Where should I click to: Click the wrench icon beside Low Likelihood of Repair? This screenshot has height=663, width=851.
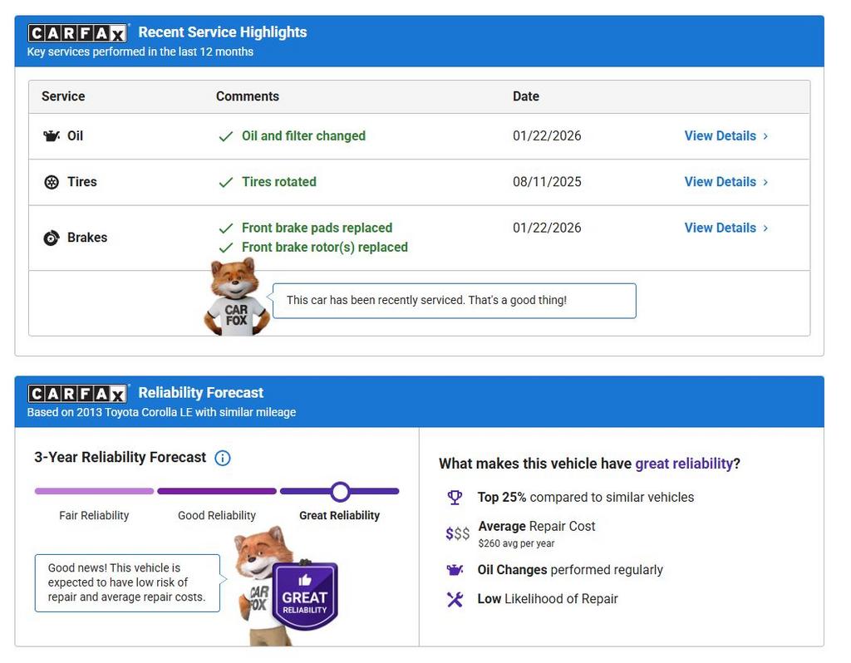click(x=455, y=599)
